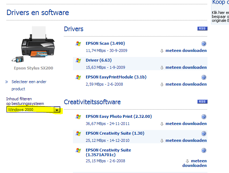Click 'meteen downloaden' for EPSON EasyPrintModule (3.1b)
Viewport: 229px width, 173px height.
(x=186, y=84)
